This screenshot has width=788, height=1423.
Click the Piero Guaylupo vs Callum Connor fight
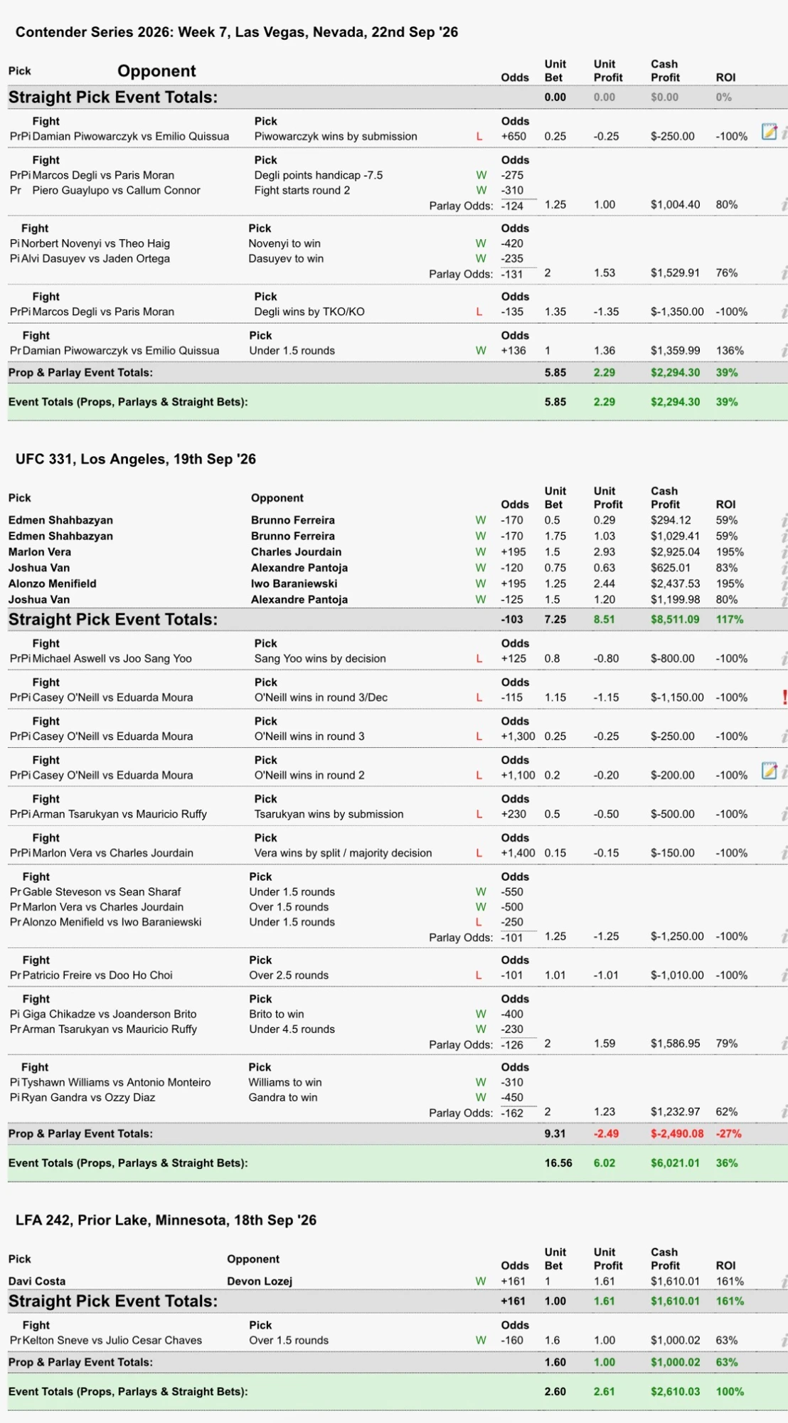coord(117,191)
